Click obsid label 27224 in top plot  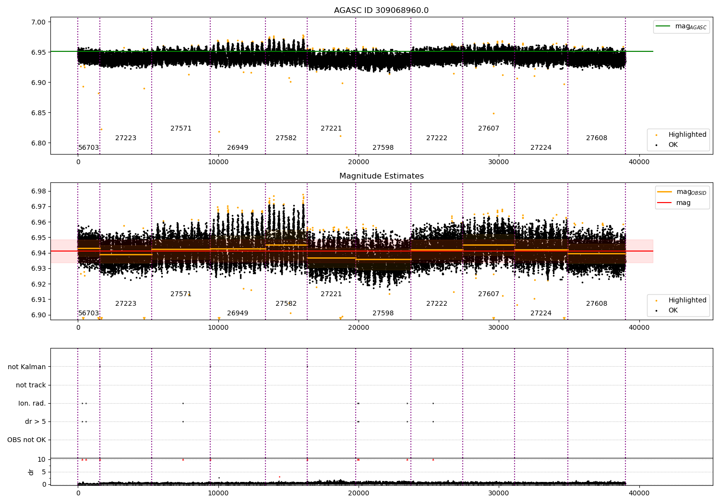pos(541,148)
